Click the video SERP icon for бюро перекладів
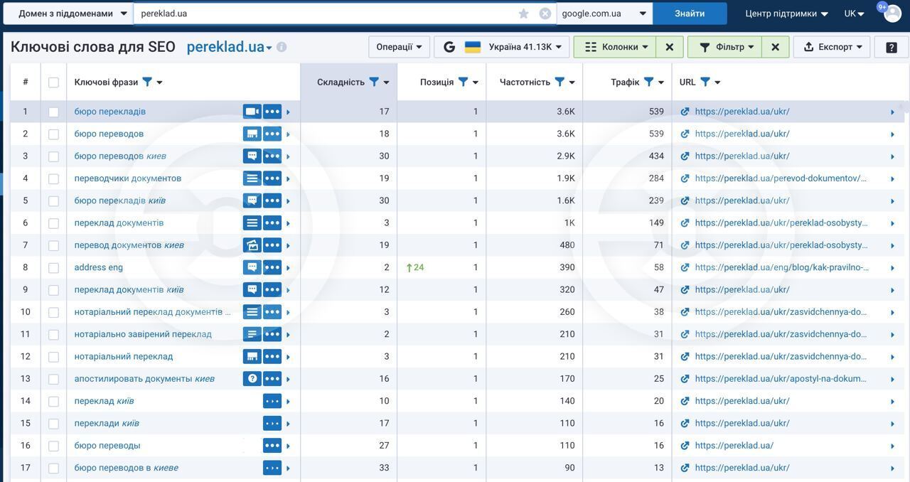The height and width of the screenshot is (482, 910). pos(252,112)
